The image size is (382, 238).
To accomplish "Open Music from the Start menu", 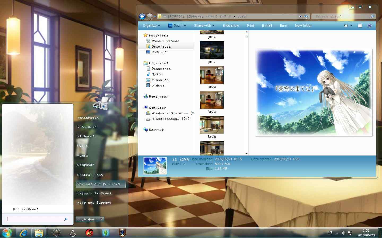I will 83,145.
